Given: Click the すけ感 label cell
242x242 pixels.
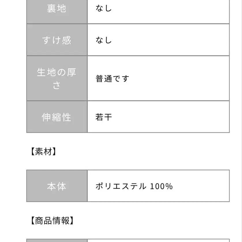Looking at the screenshot, I should coord(57,40).
